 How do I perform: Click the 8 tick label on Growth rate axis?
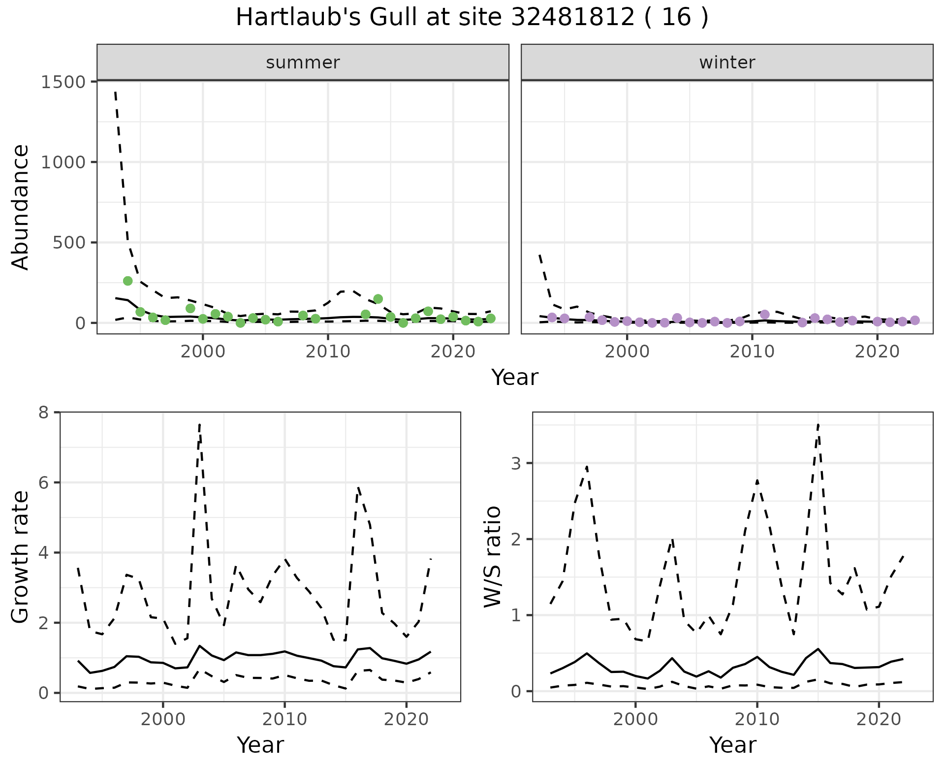(43, 412)
